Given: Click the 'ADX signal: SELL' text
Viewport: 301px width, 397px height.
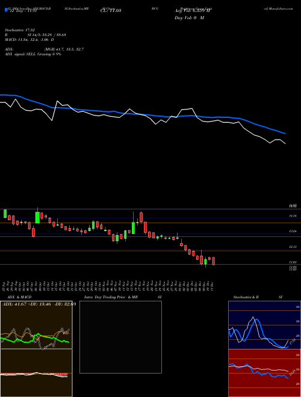Looking at the screenshot, I should coord(21,54).
